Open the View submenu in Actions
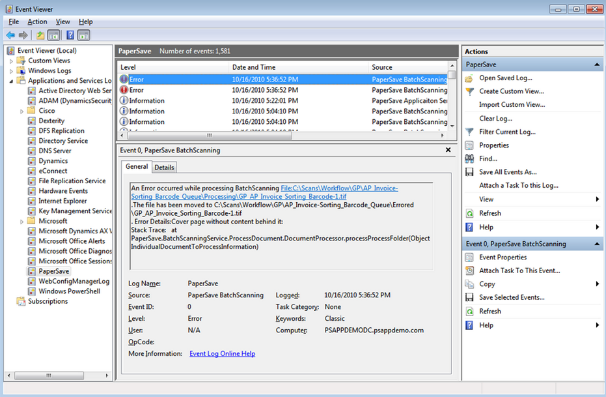Image resolution: width=606 pixels, height=397 pixels. pos(486,199)
